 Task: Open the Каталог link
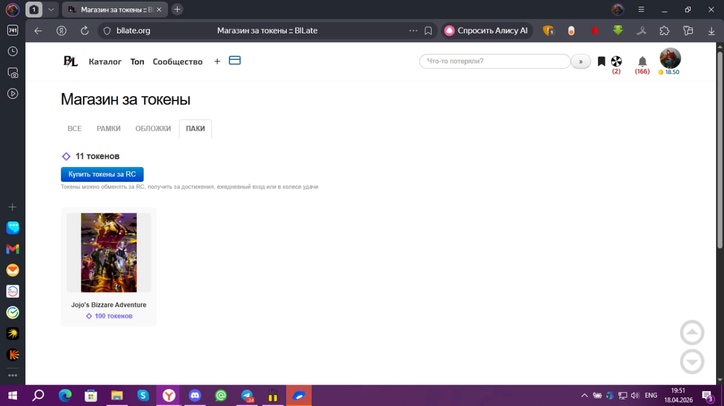[105, 62]
